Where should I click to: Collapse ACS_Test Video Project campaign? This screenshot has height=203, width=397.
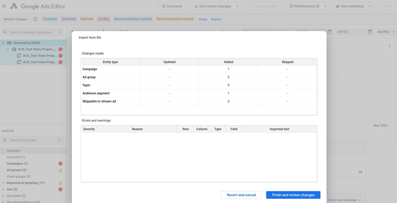(x=8, y=49)
